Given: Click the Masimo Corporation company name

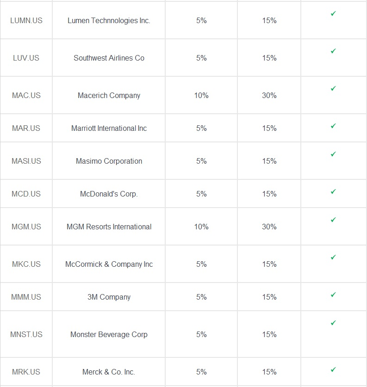Looking at the screenshot, I should 109,161.
